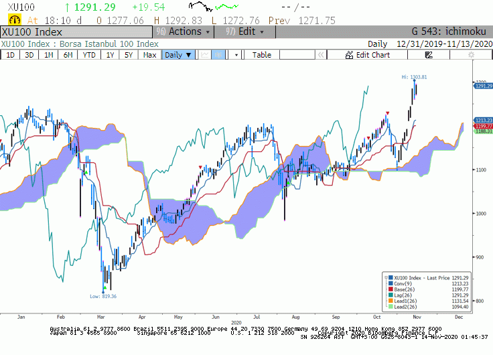This screenshot has height=355, width=493.
Task: Click the annotations pencil icon
Action: coord(429,55)
